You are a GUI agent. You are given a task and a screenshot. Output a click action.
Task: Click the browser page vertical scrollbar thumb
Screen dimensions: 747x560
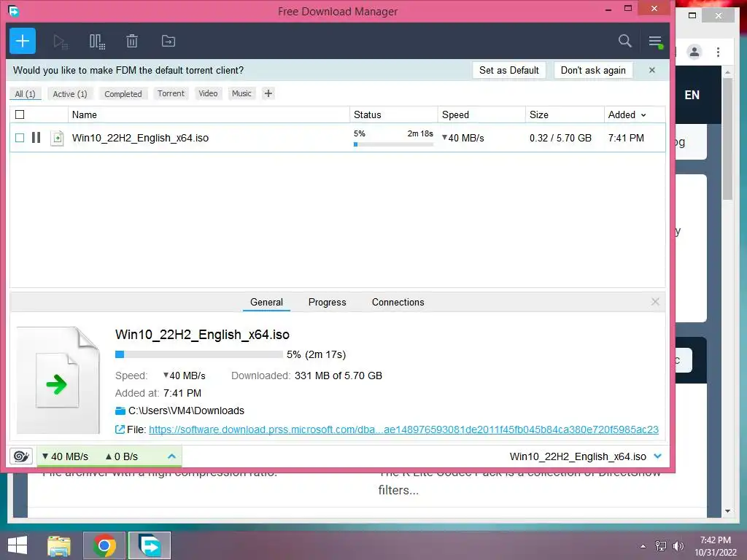[727, 138]
